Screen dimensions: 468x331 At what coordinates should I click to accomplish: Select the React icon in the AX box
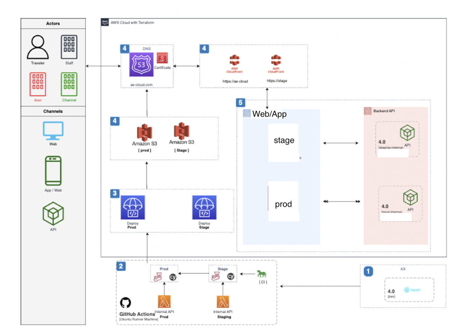(x=406, y=290)
